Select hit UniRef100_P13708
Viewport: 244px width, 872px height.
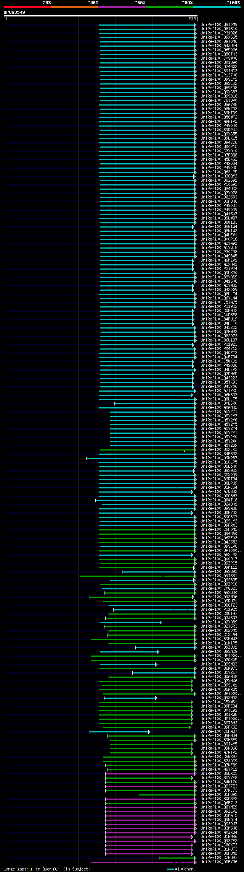219,75
